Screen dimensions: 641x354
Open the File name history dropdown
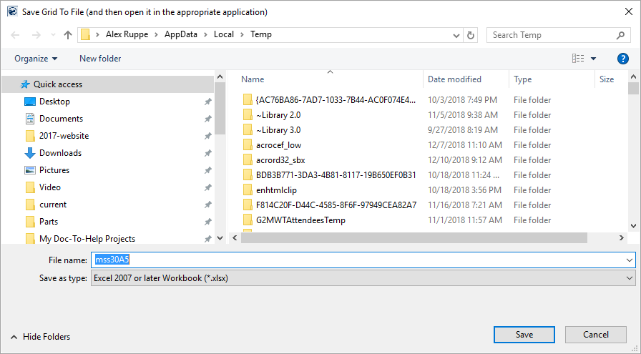point(630,260)
